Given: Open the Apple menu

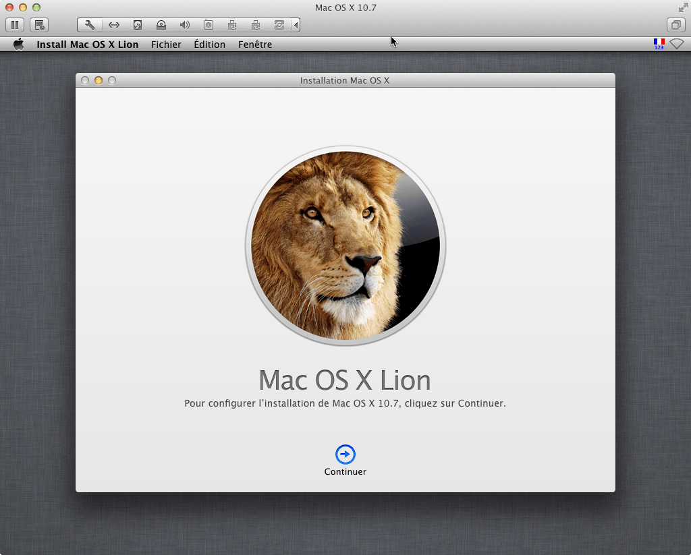Looking at the screenshot, I should pyautogui.click(x=18, y=44).
